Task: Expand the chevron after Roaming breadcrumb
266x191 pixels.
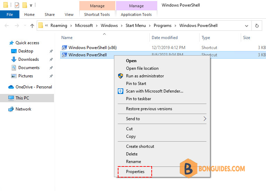Action: pyautogui.click(x=71, y=26)
